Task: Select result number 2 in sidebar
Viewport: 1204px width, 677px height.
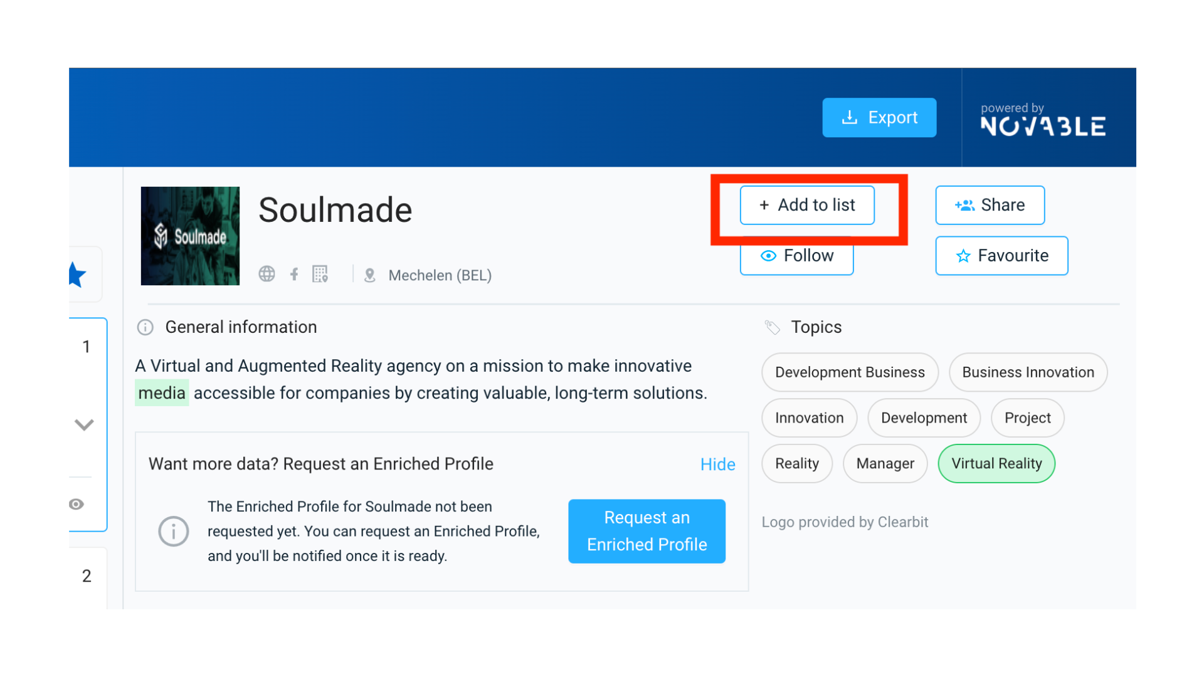Action: [87, 575]
